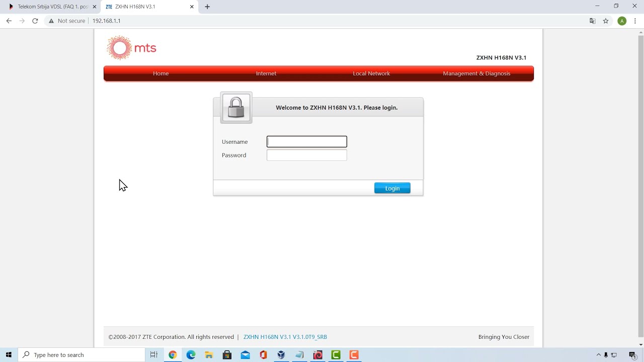Open the network tray icon

point(614,355)
